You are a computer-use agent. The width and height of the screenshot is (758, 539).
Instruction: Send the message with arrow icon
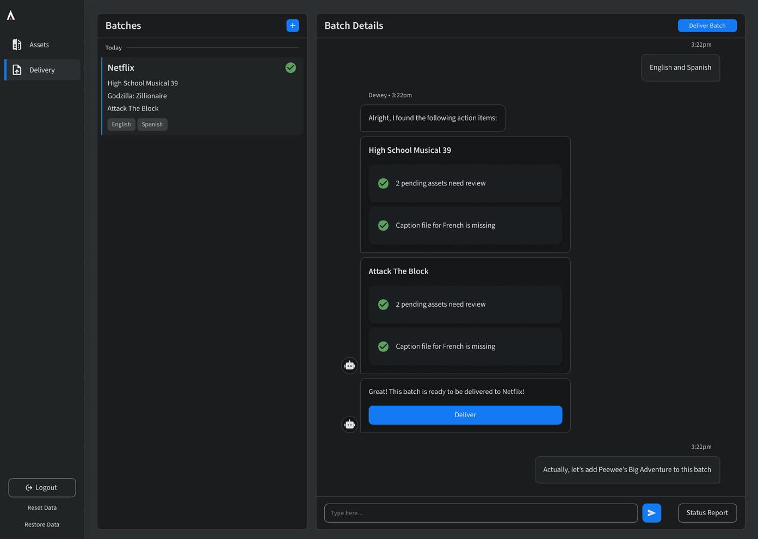(x=651, y=513)
